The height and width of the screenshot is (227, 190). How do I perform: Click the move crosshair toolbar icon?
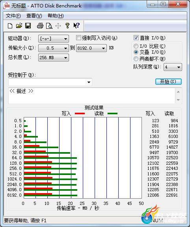coord(58,26)
